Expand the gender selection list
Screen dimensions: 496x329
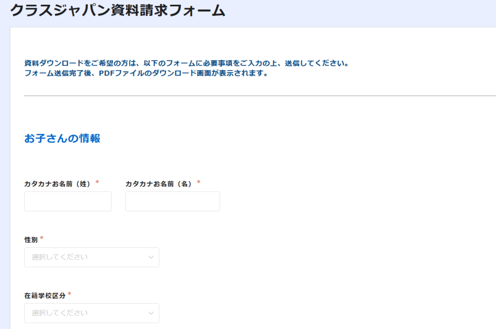pos(92,257)
